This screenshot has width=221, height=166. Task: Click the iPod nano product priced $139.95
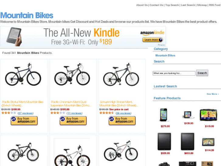click(188, 115)
